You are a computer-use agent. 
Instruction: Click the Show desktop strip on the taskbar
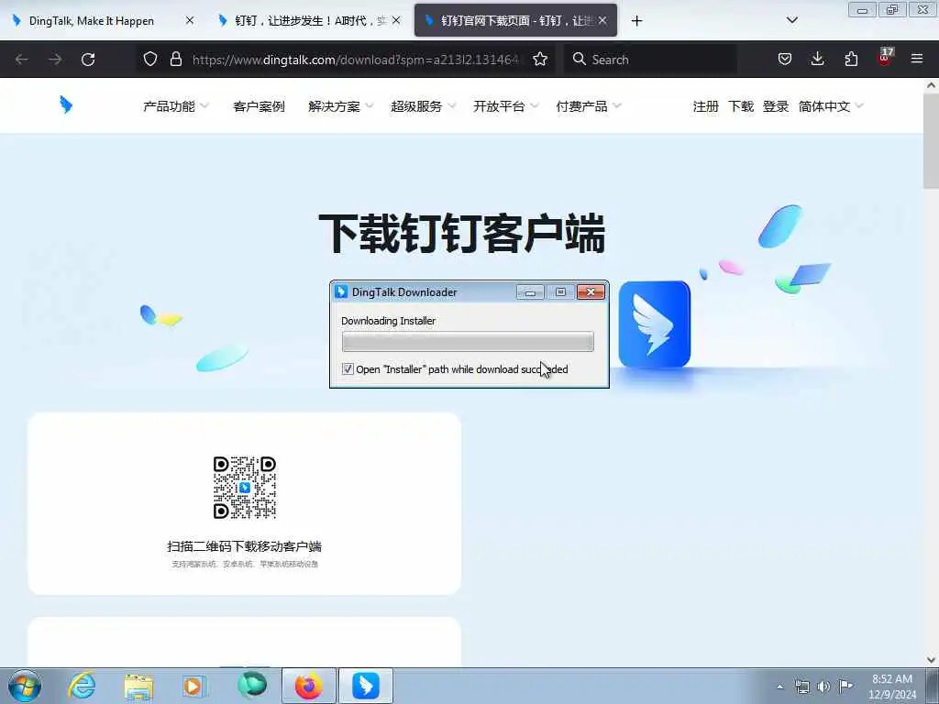(933, 686)
